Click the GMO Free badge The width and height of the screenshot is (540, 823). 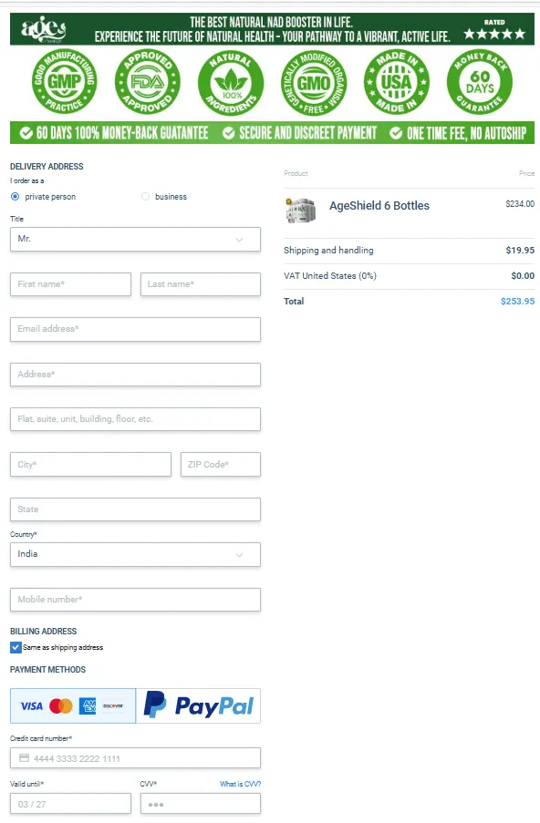[x=314, y=82]
